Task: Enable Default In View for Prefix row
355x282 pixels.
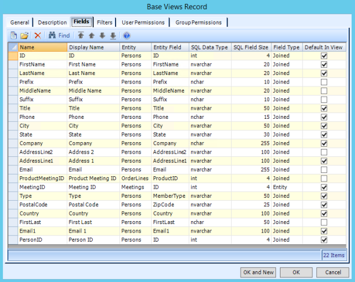Action: [324, 82]
